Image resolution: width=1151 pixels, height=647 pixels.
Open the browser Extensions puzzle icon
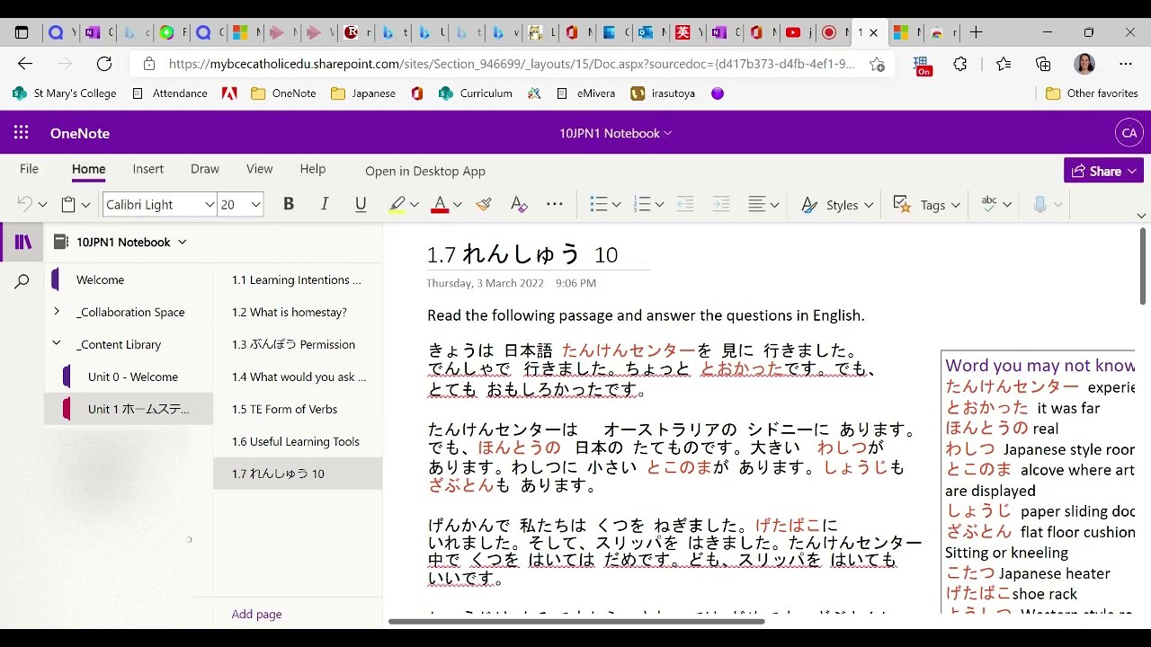(960, 64)
